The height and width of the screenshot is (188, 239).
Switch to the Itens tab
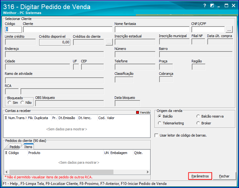(28, 147)
